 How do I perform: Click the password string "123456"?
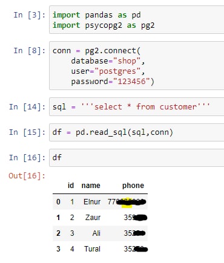tap(131, 82)
